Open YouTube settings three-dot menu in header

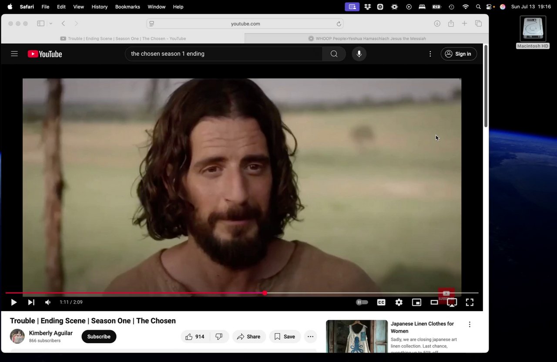click(x=430, y=54)
